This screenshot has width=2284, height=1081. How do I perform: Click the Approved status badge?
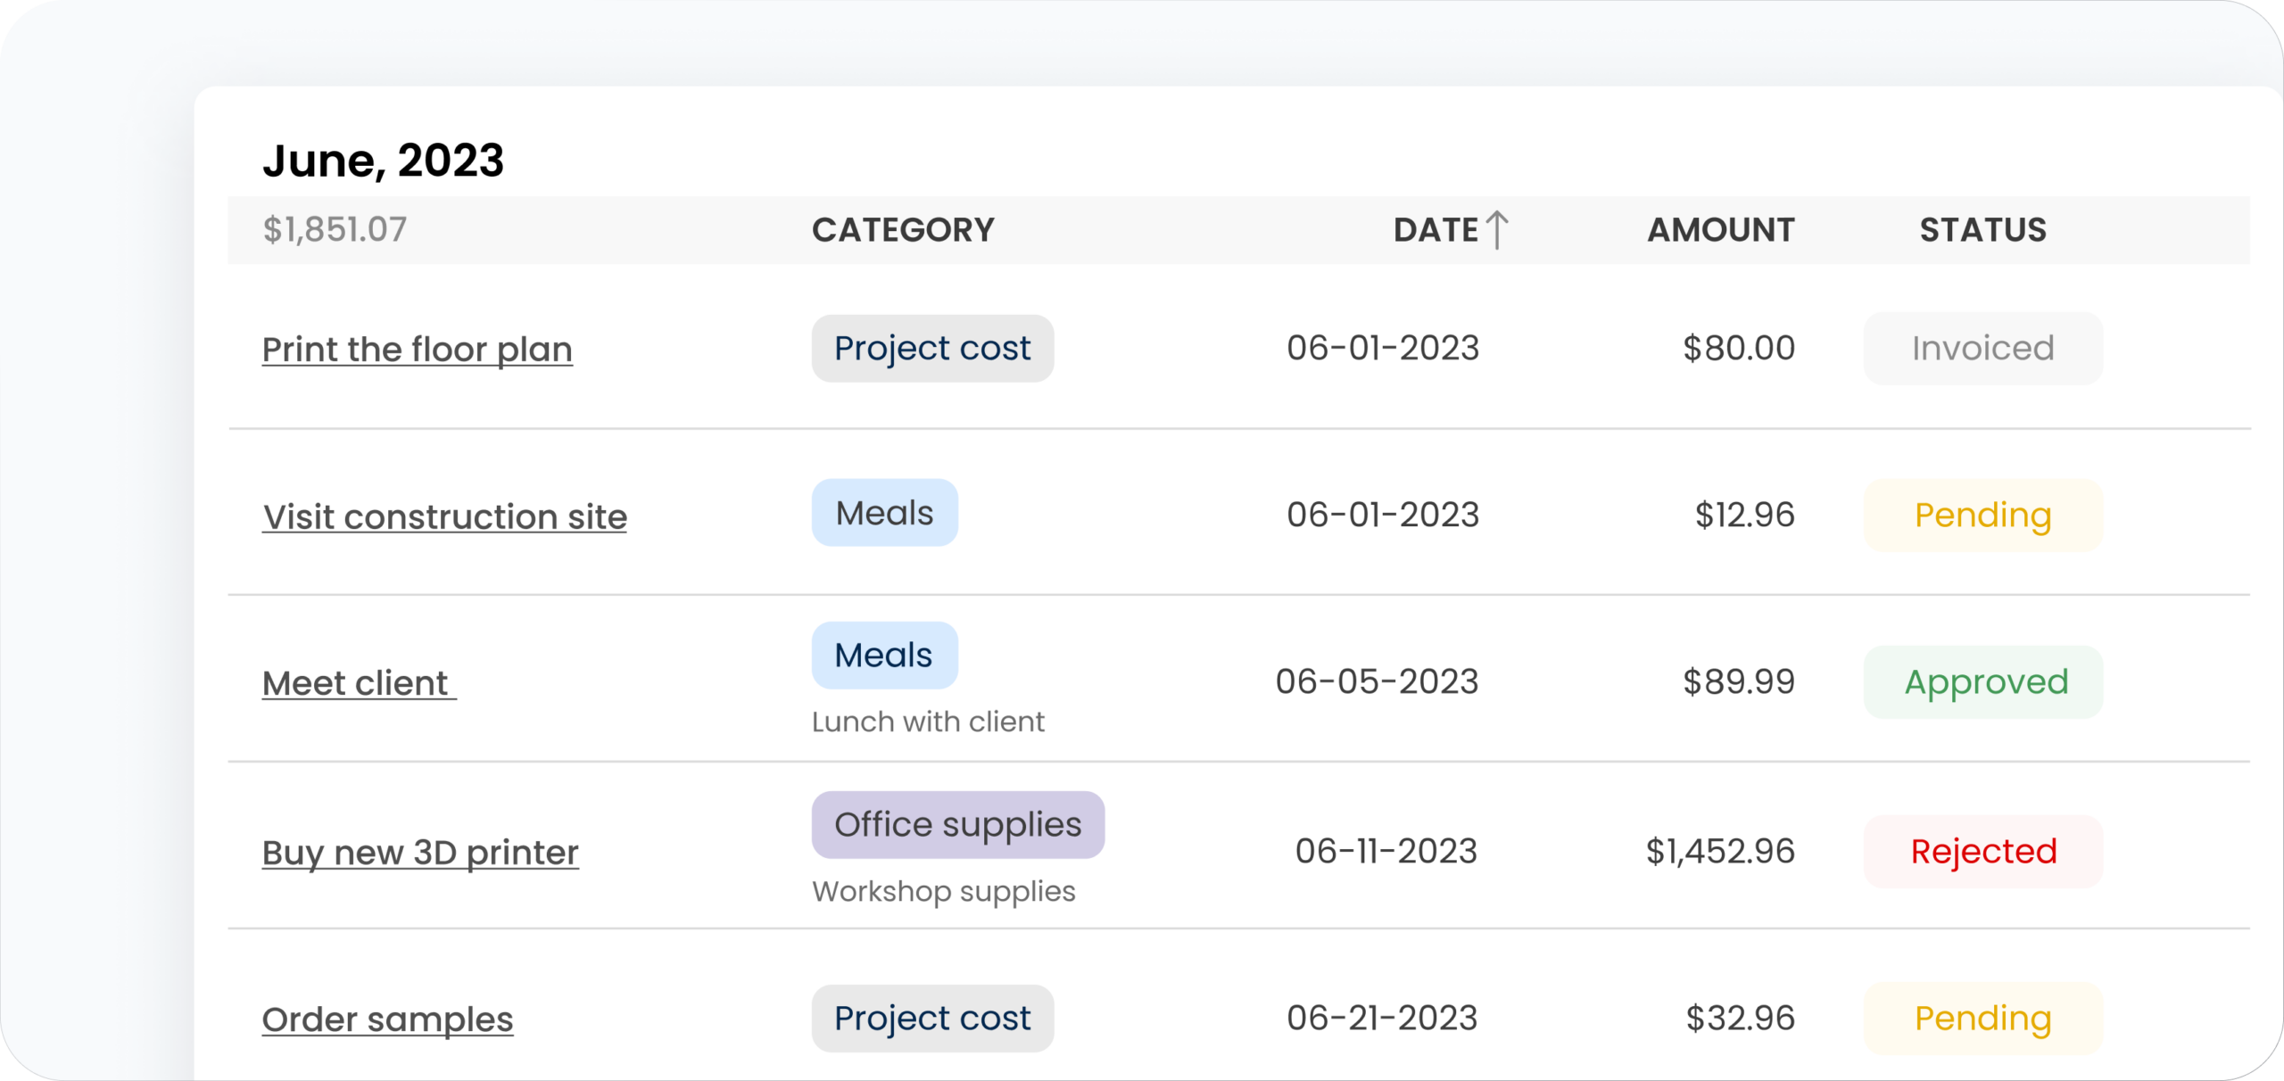click(1983, 681)
